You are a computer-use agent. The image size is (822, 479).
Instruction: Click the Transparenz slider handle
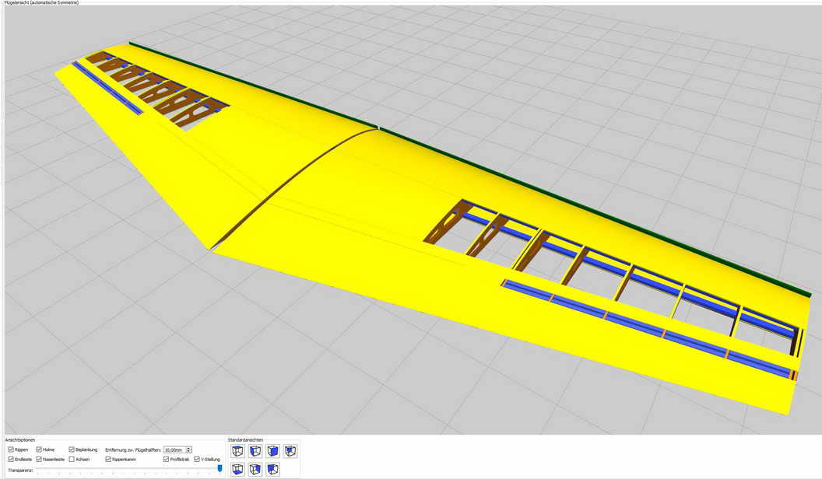[220, 469]
